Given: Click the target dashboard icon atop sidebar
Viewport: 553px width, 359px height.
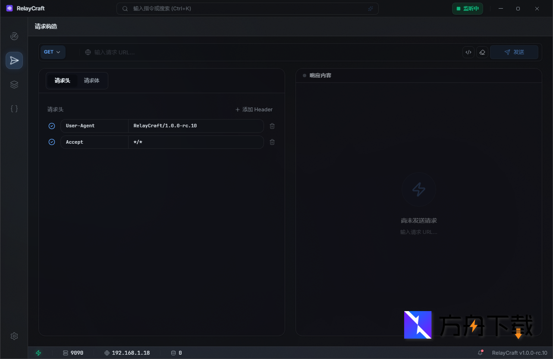Looking at the screenshot, I should (x=14, y=36).
